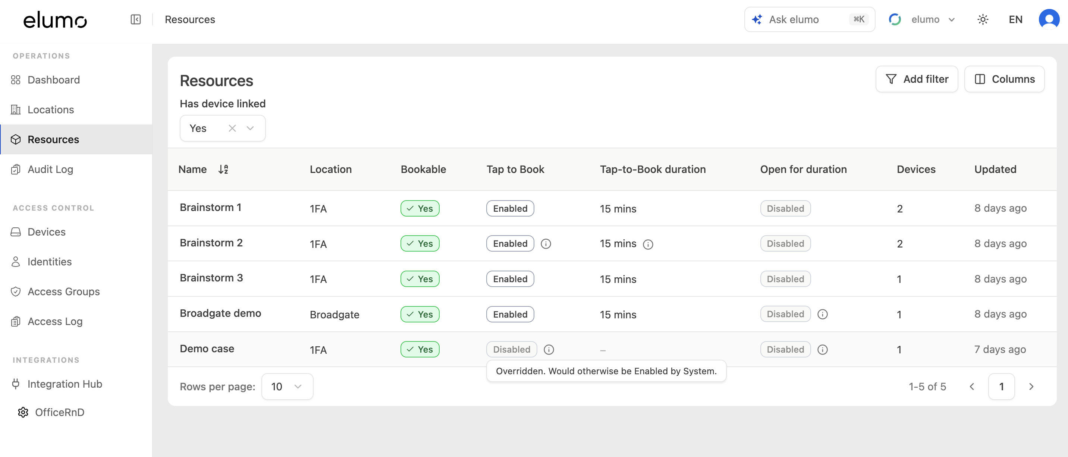Click the 1-5 of 5 pagination count
The height and width of the screenshot is (457, 1068).
[927, 387]
